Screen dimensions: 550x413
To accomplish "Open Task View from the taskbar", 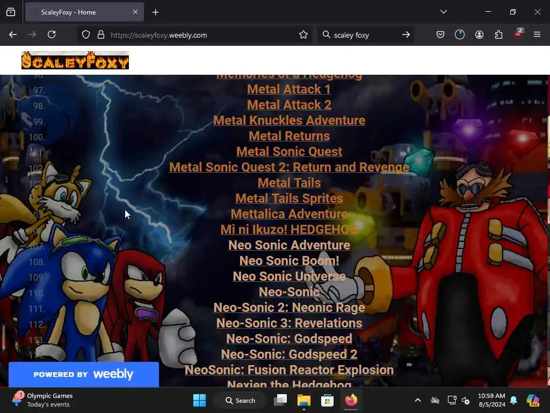I will pos(280,400).
